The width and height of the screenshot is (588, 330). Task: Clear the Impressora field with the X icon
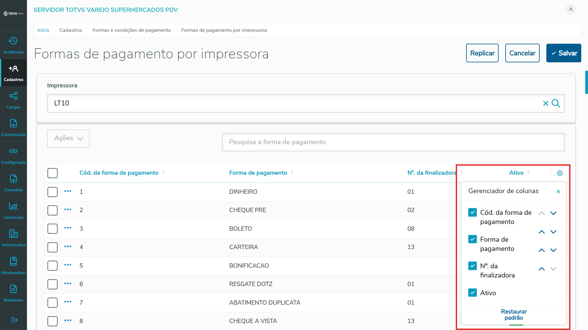click(x=545, y=103)
